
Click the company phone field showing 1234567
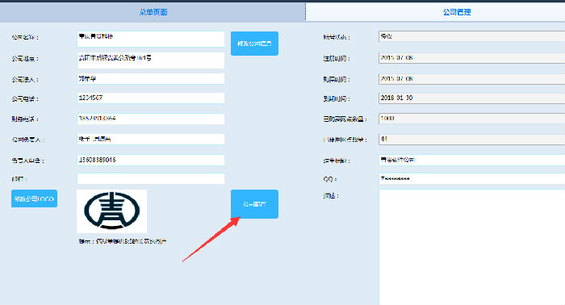tap(151, 98)
